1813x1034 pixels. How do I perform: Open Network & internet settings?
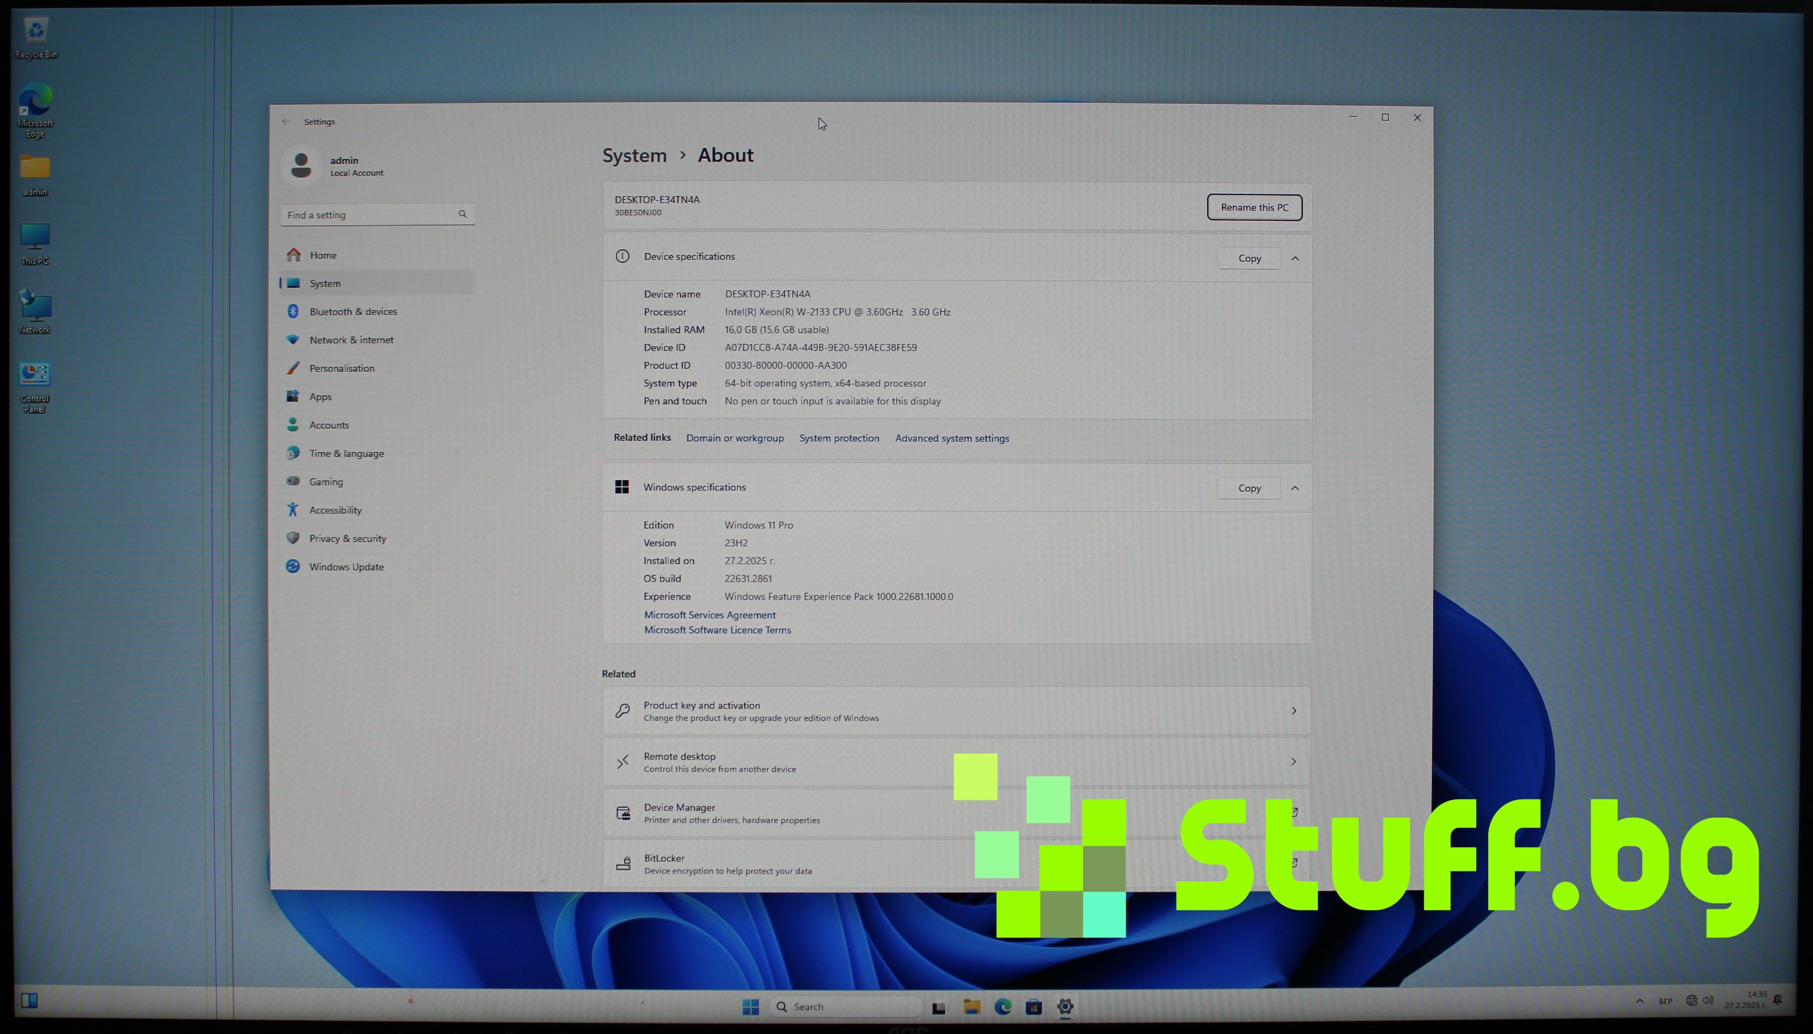(x=377, y=340)
